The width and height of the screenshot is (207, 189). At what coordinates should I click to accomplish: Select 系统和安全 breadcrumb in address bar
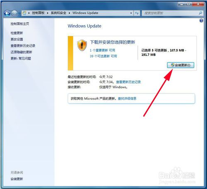coord(59,13)
